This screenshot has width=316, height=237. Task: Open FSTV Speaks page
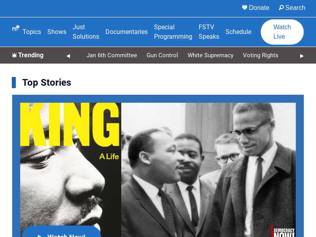(x=209, y=32)
